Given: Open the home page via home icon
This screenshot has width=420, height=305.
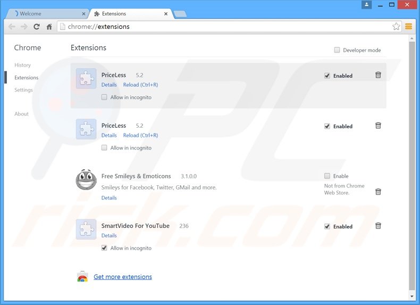Looking at the screenshot, I should (x=49, y=27).
